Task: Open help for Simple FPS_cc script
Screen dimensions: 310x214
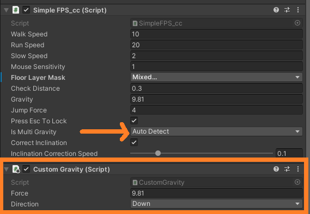Action: (276, 10)
